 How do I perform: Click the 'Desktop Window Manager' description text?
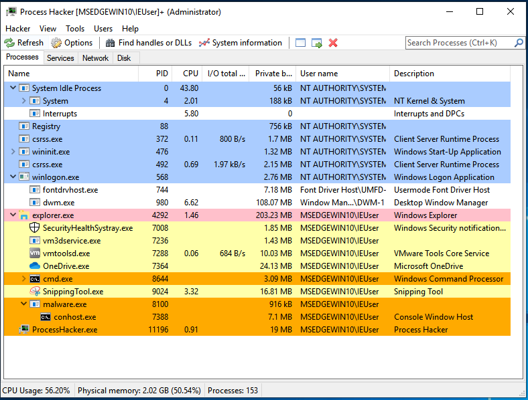(441, 203)
